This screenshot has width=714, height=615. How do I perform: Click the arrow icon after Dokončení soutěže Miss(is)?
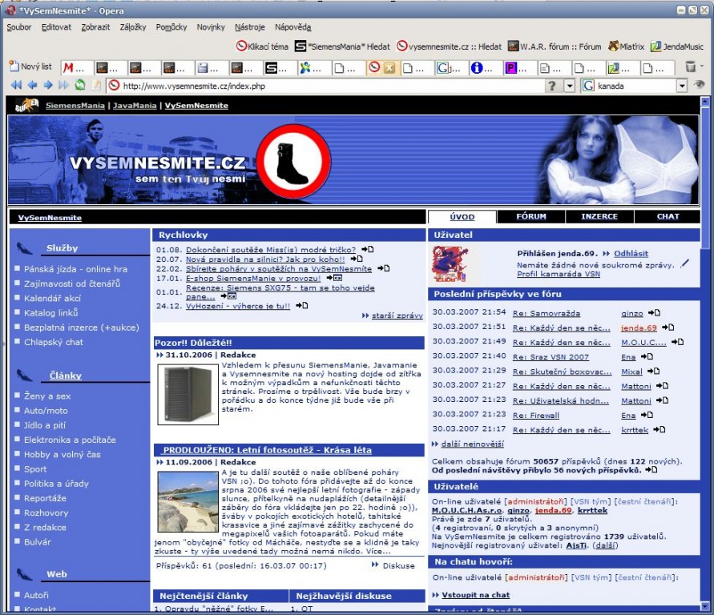[x=368, y=249]
